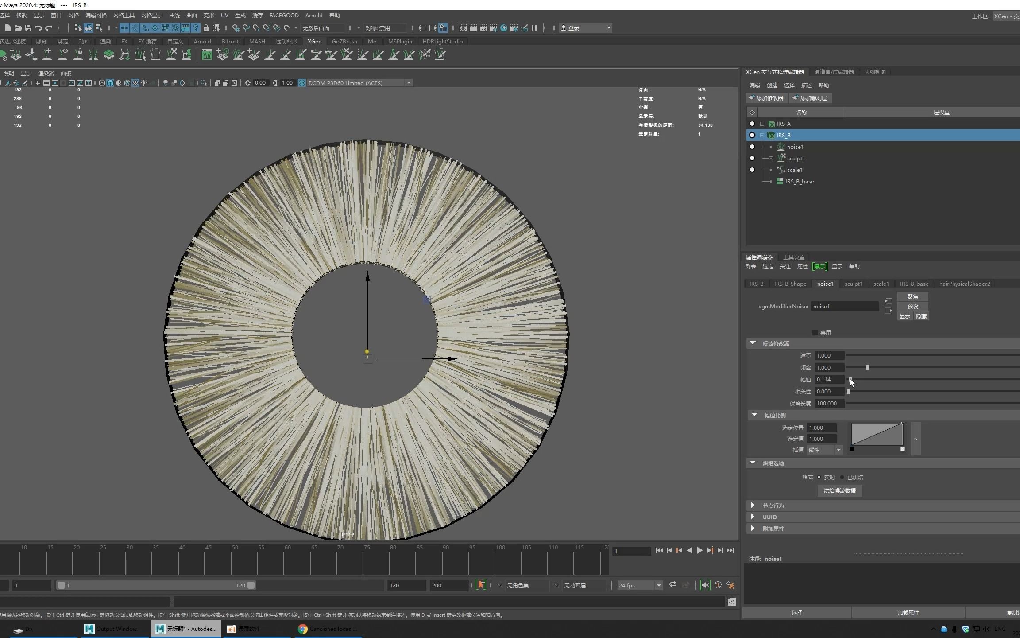Viewport: 1020px width, 638px height.
Task: Toggle visibility of IRS_A description
Action: (x=752, y=124)
